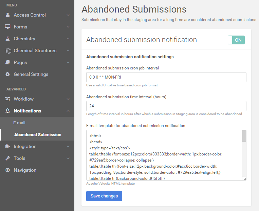Click the Navigation compass icon

click(x=7, y=170)
